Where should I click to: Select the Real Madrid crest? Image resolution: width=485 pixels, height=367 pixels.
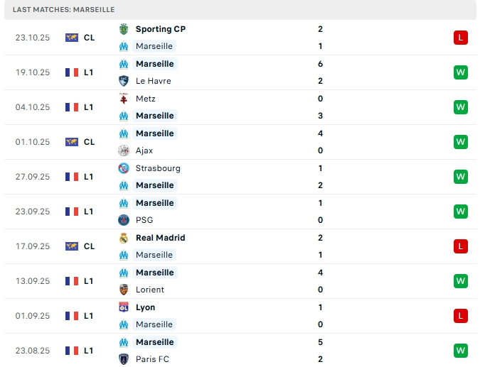(124, 238)
